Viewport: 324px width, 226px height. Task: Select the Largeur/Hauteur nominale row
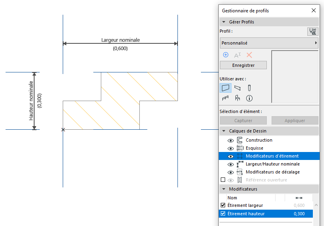[269, 164]
